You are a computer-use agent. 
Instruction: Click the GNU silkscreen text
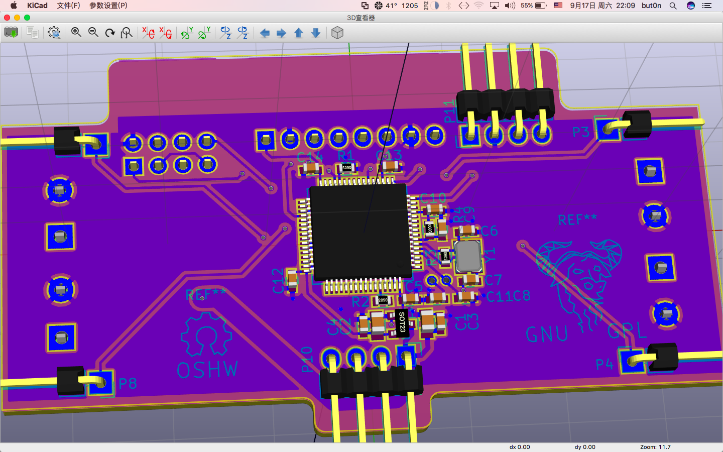(x=547, y=334)
